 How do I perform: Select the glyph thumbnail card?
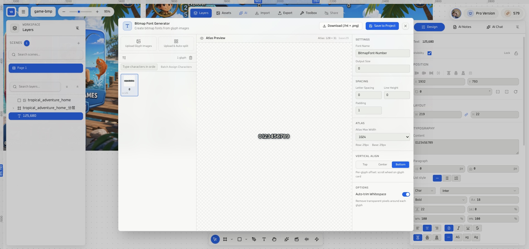(129, 85)
